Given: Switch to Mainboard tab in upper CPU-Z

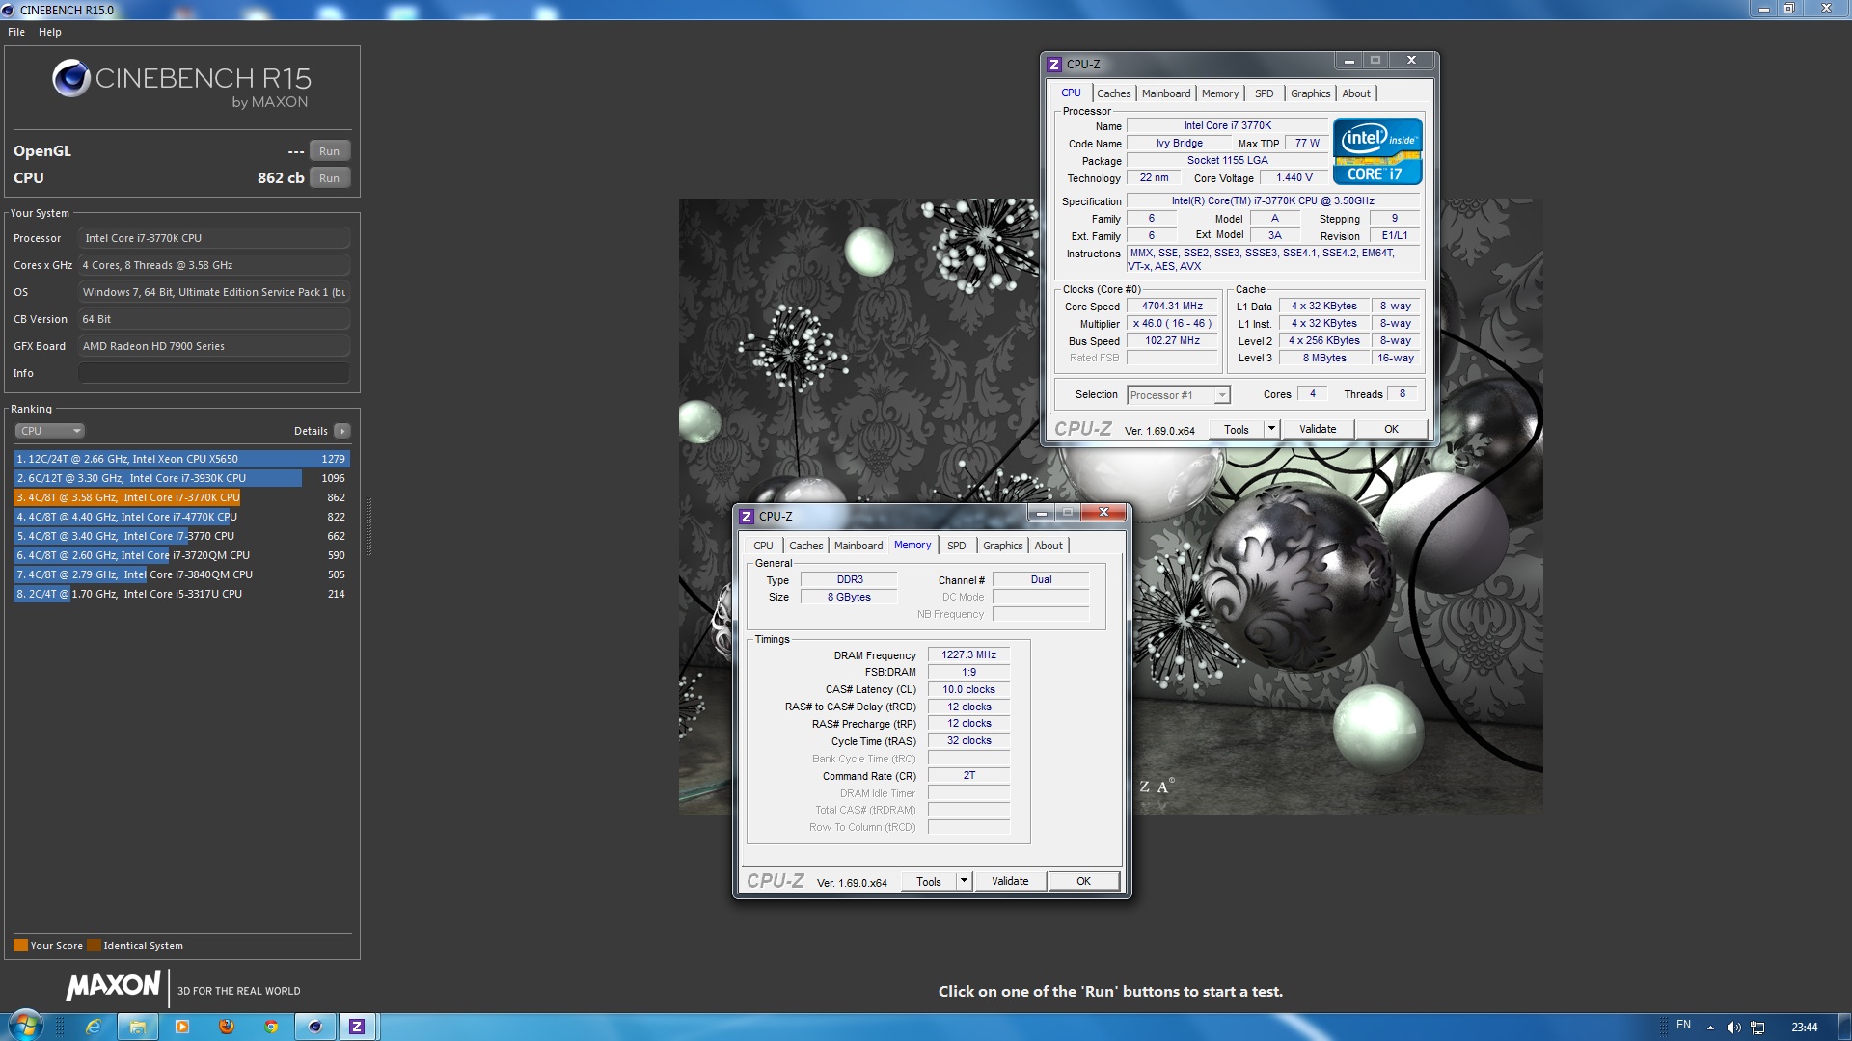Looking at the screenshot, I should pyautogui.click(x=1166, y=93).
